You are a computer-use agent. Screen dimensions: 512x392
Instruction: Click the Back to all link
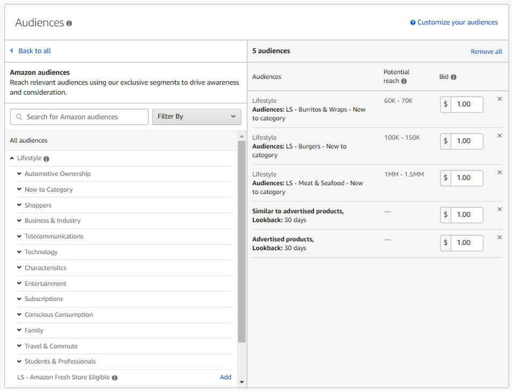click(x=34, y=51)
